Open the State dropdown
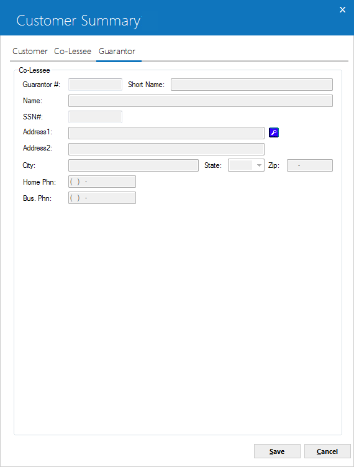 click(246, 165)
